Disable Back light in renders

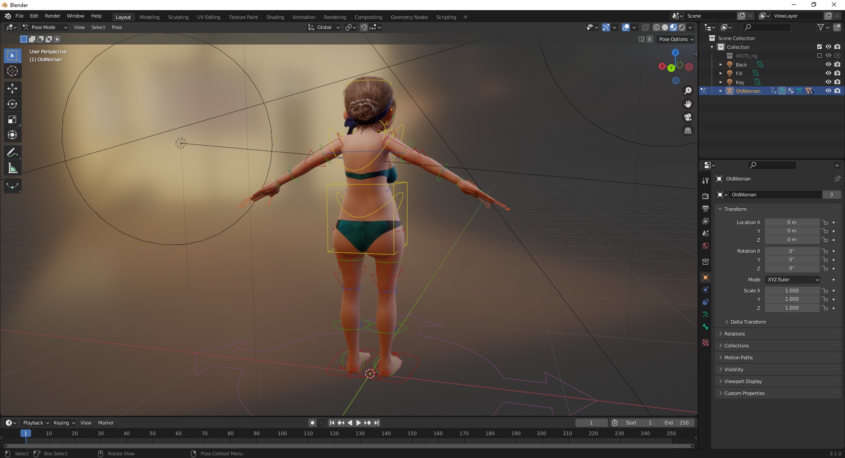tap(837, 64)
